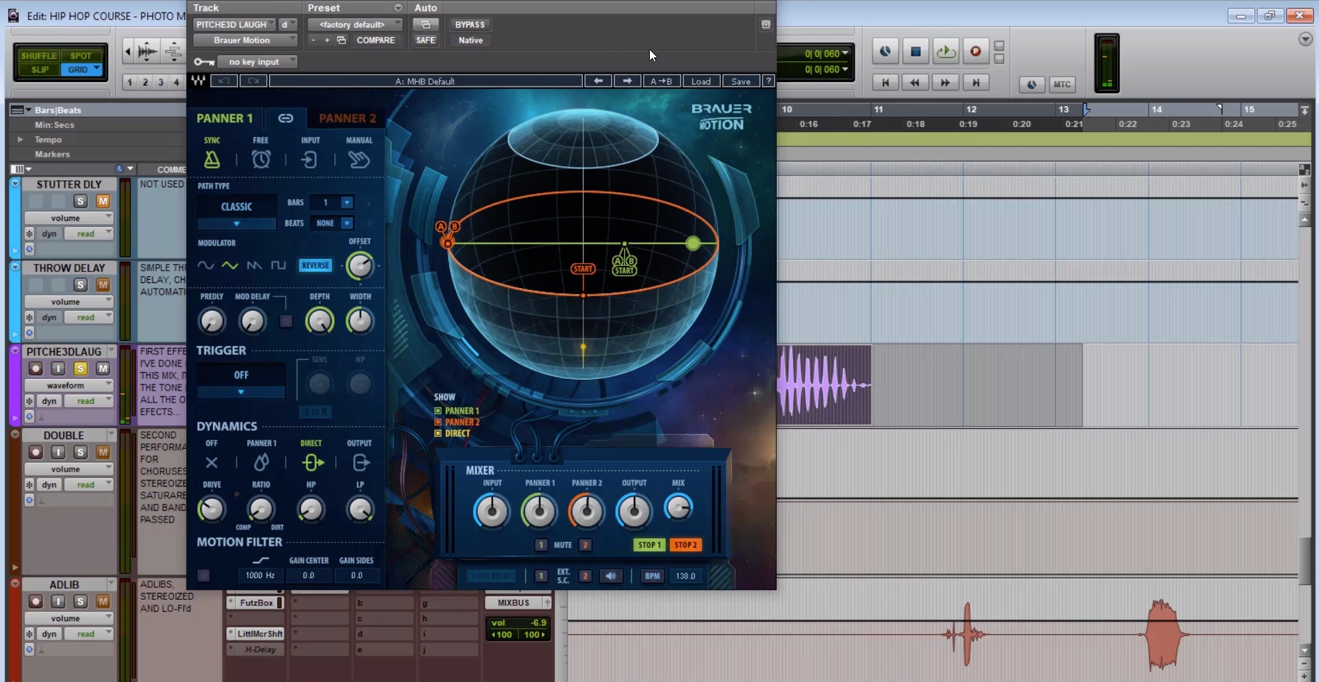Toggle the Motion Filter enable square
Image resolution: width=1319 pixels, height=682 pixels.
point(204,575)
